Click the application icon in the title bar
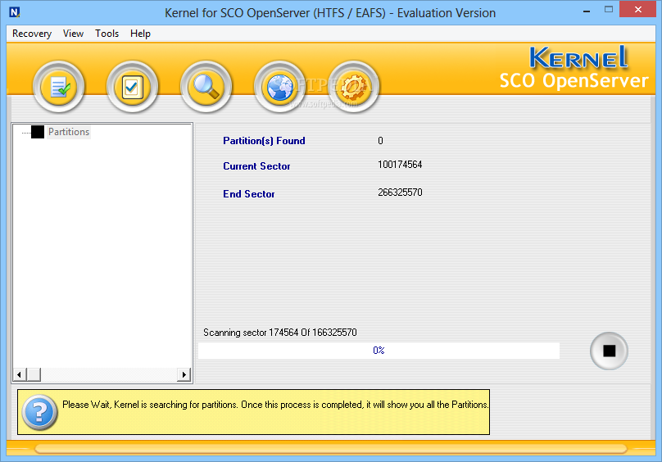Viewport: 662px width, 462px height. tap(15, 12)
